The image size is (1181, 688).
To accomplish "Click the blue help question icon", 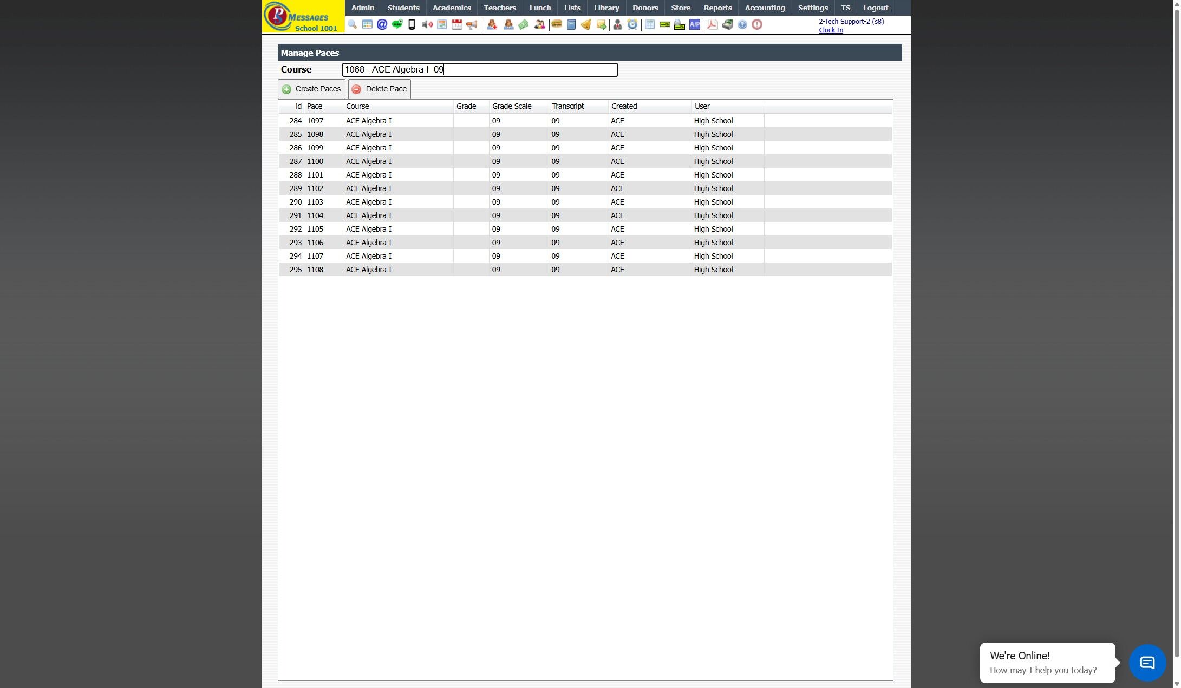I will tap(742, 24).
